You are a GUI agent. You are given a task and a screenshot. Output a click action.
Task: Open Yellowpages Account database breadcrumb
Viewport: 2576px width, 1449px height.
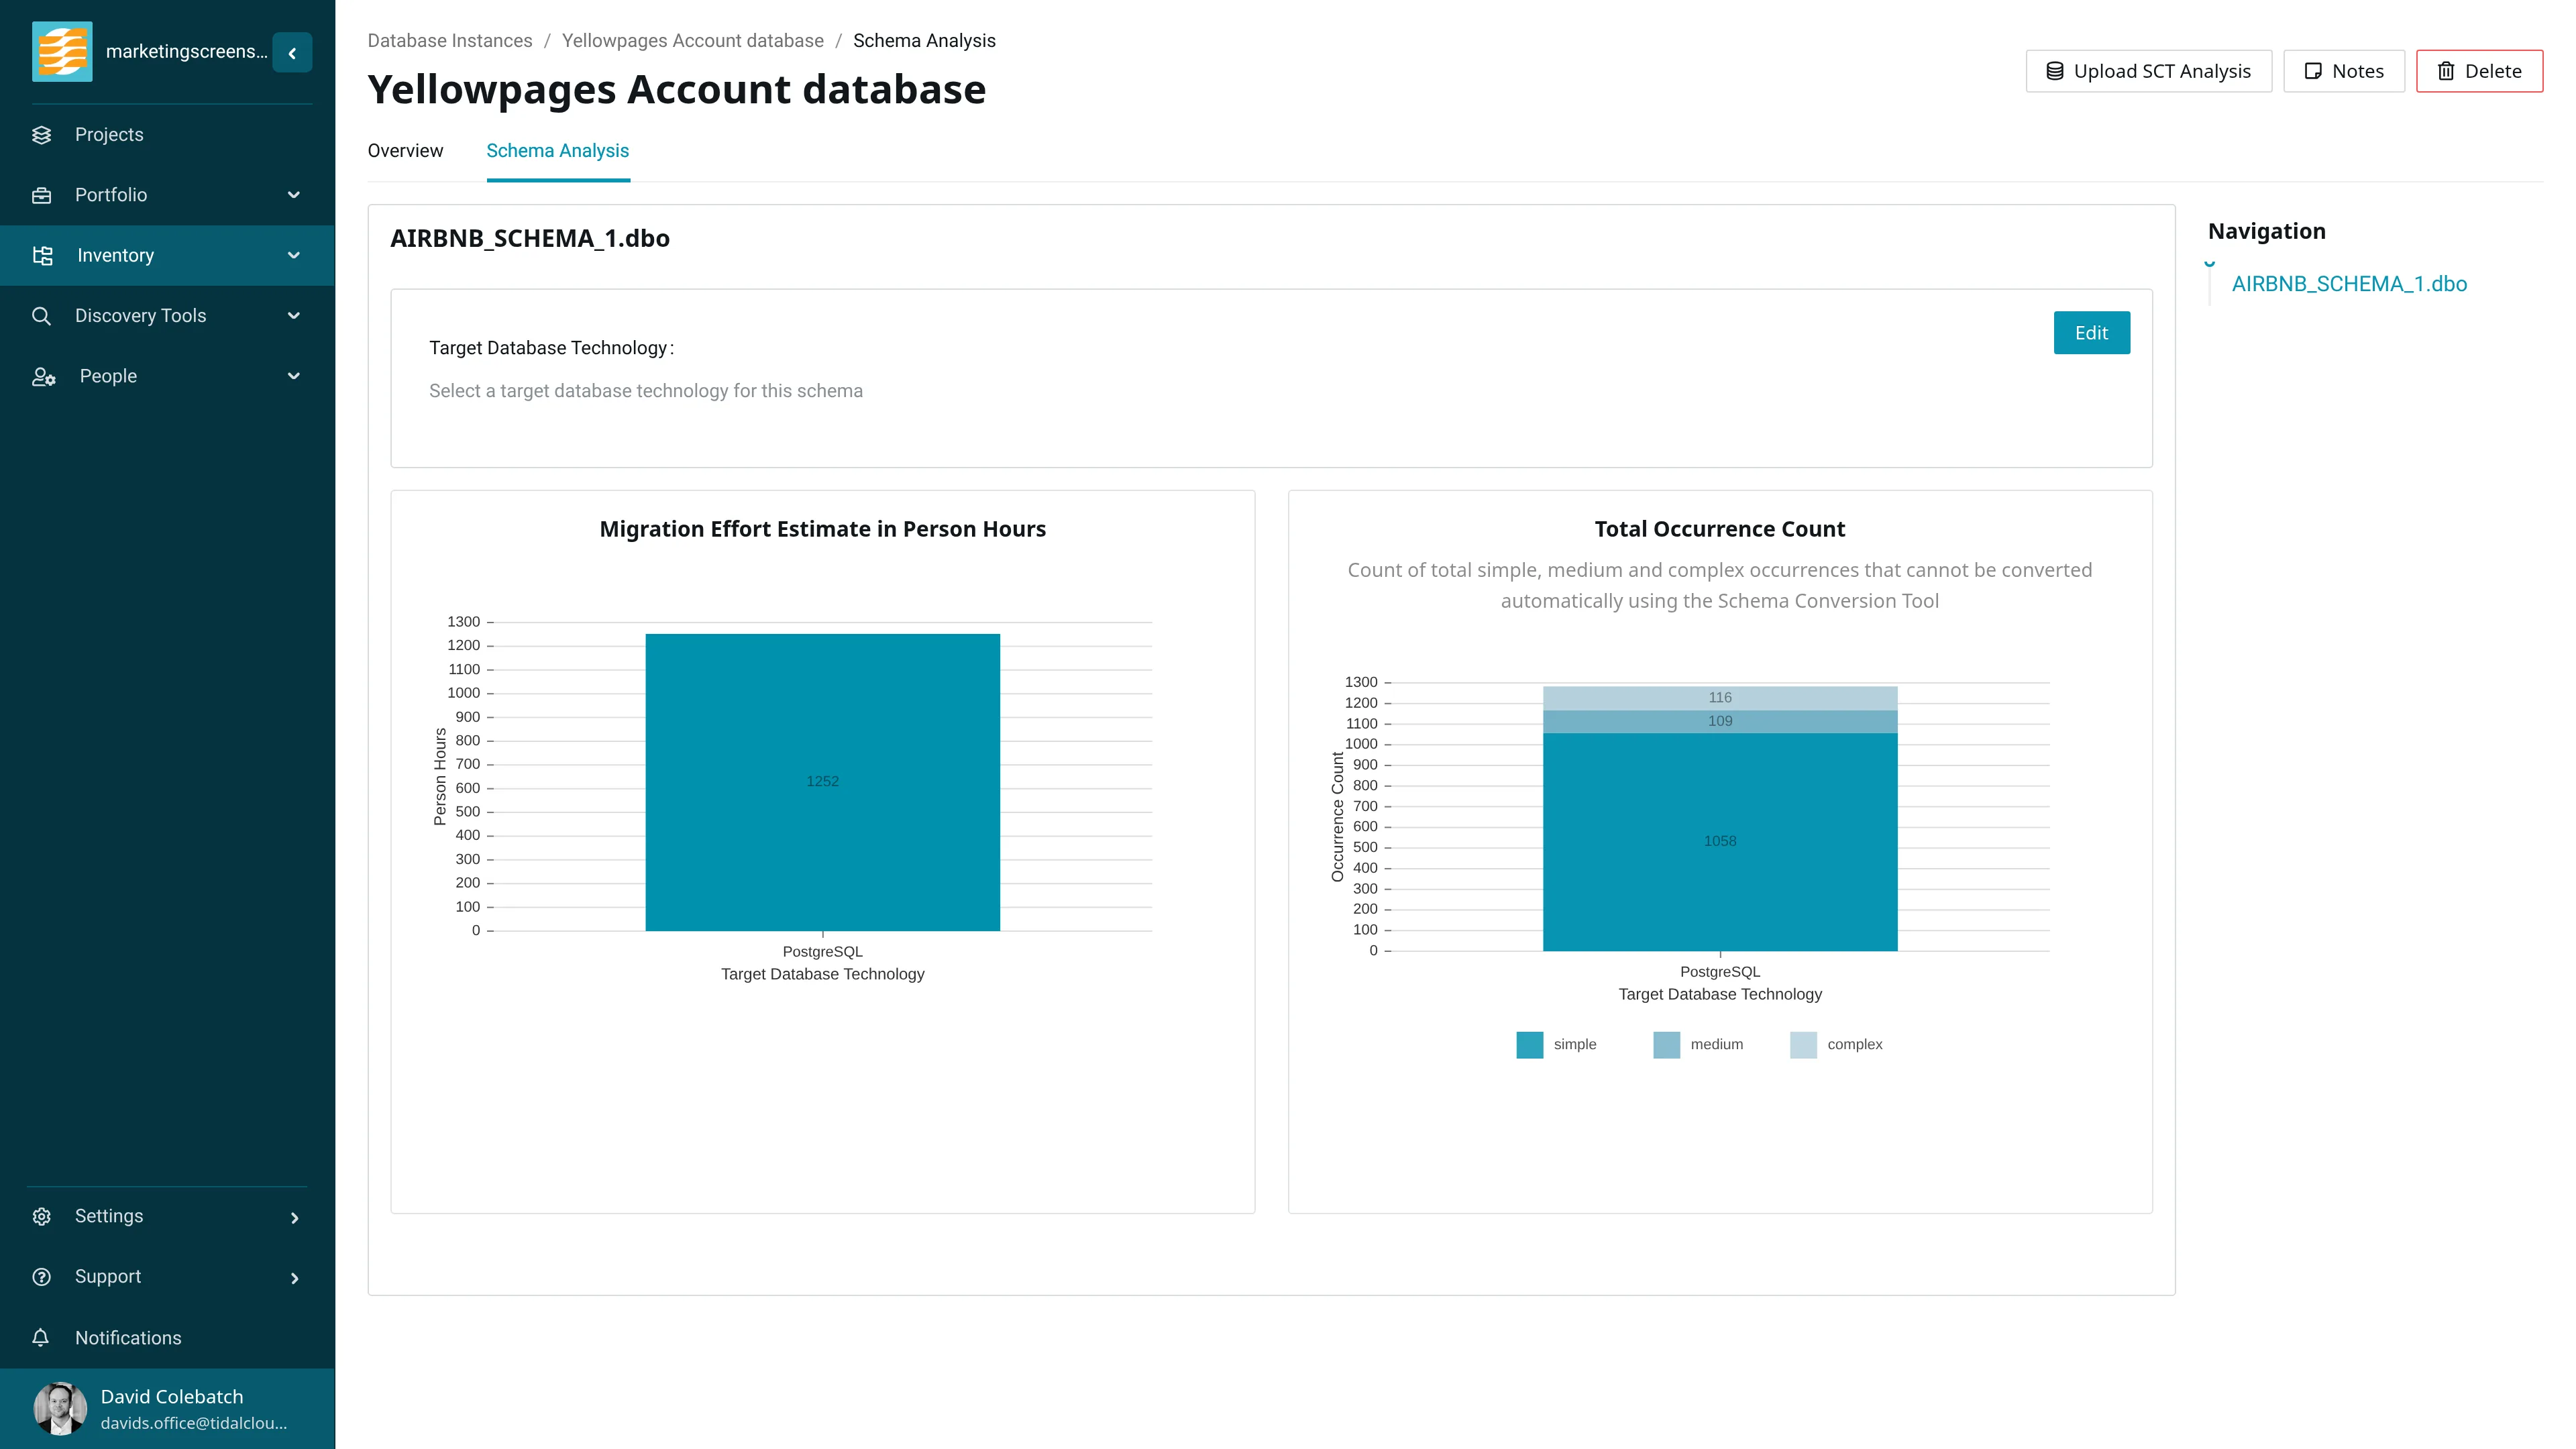pyautogui.click(x=693, y=41)
